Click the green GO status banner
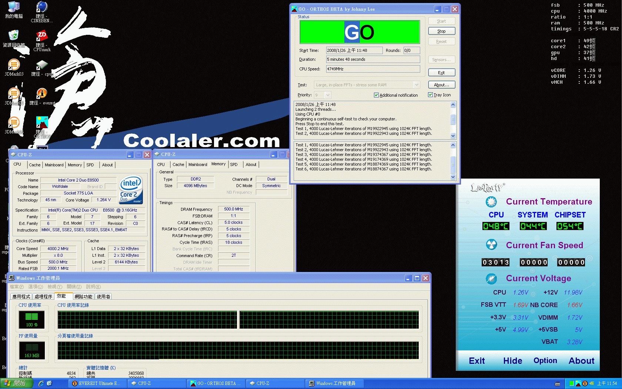 point(360,32)
